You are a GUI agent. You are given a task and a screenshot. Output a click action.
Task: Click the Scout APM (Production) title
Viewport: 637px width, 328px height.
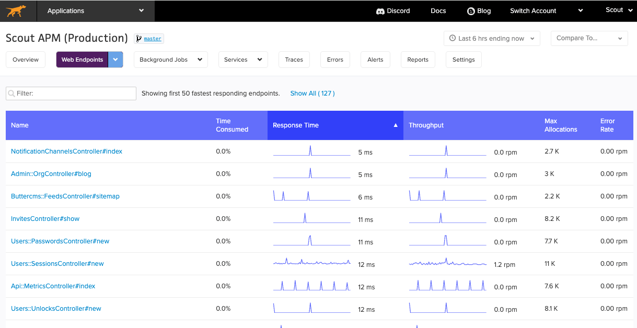click(x=67, y=38)
